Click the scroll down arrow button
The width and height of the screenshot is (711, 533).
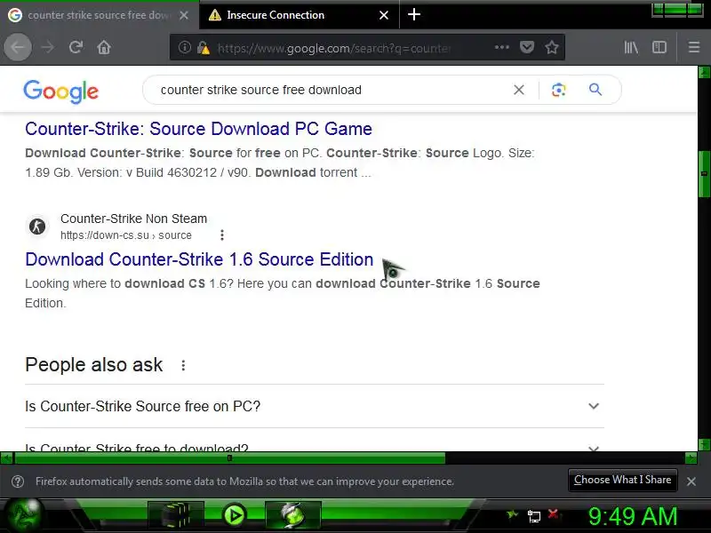[704, 445]
